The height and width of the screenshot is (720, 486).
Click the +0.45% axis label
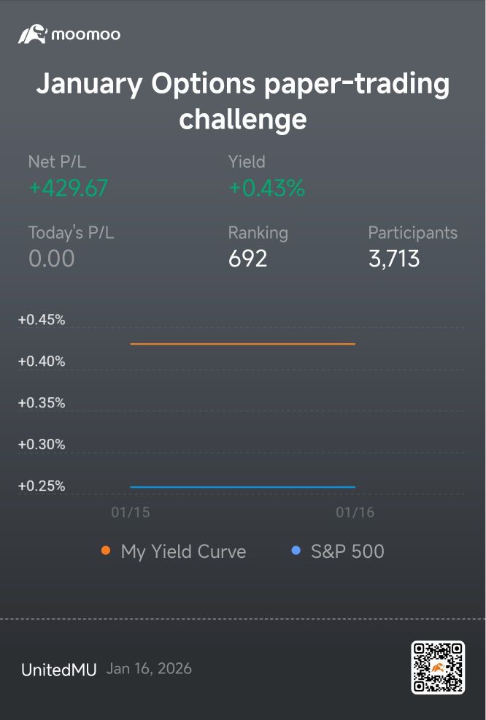[42, 320]
